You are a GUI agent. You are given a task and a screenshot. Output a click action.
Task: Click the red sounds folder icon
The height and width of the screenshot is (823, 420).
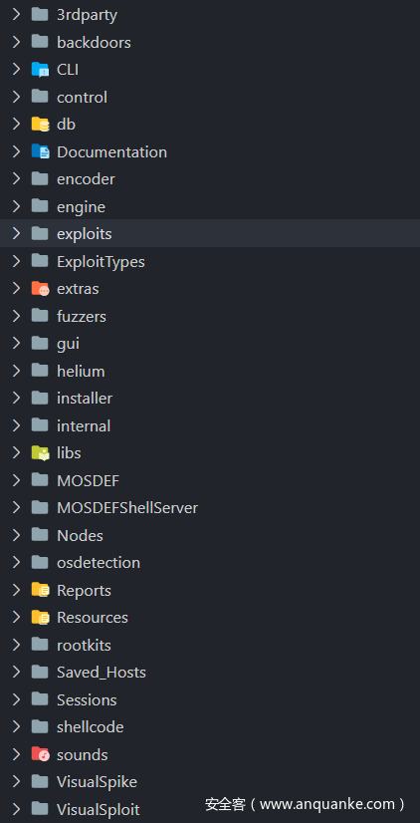(x=40, y=754)
